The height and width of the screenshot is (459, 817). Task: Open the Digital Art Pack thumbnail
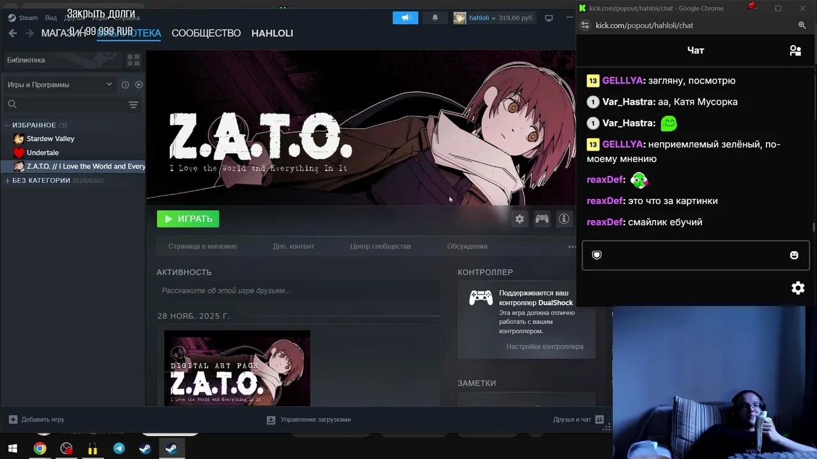point(237,368)
